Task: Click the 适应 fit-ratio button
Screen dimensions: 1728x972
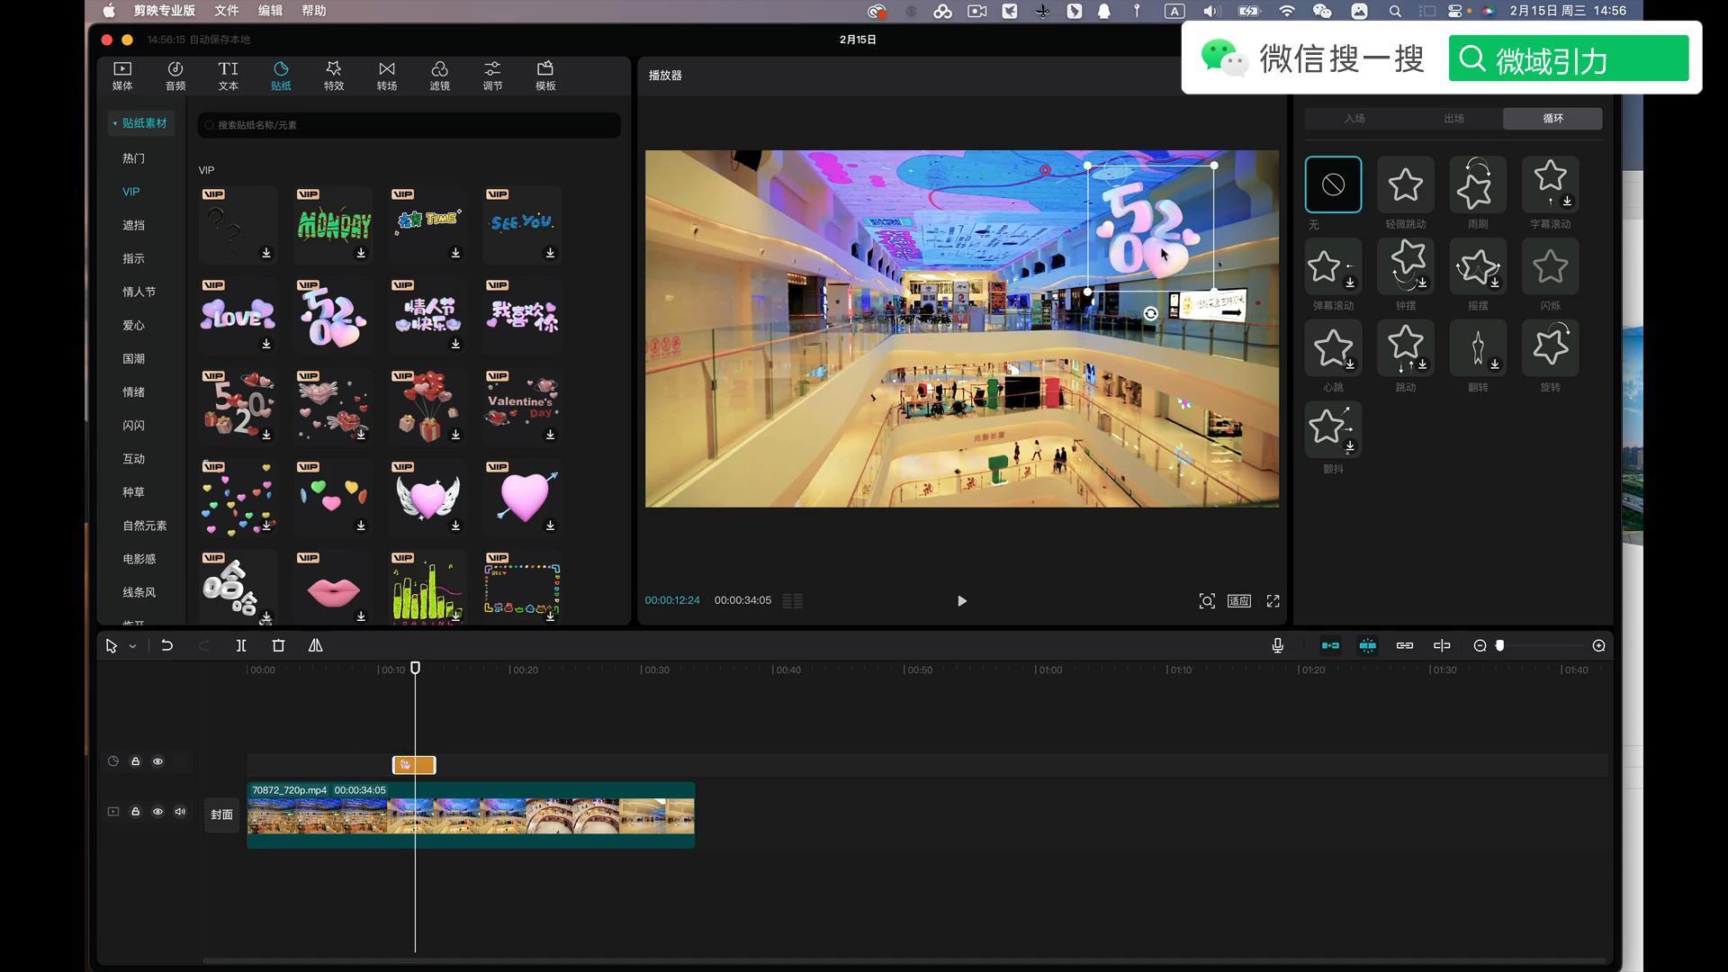Action: point(1239,601)
